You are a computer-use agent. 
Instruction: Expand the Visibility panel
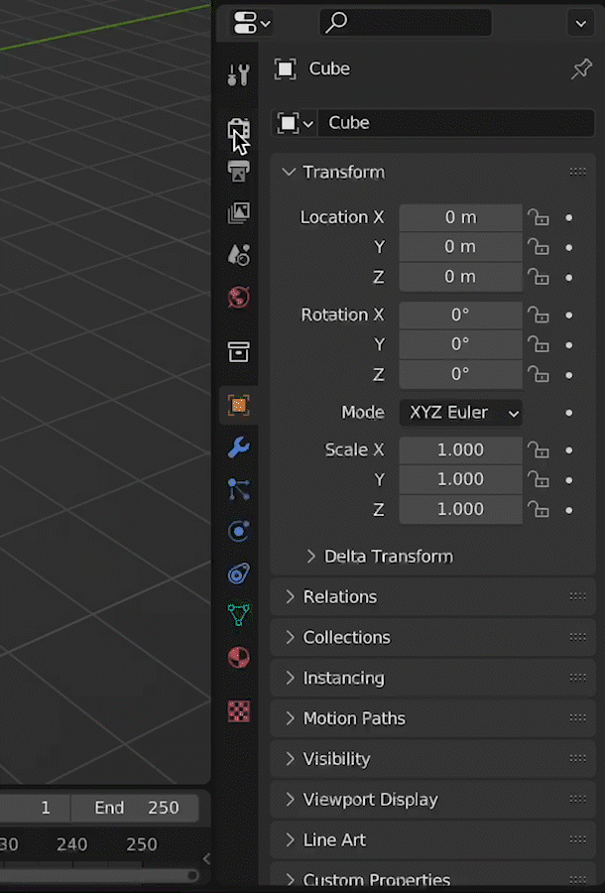pyautogui.click(x=336, y=759)
